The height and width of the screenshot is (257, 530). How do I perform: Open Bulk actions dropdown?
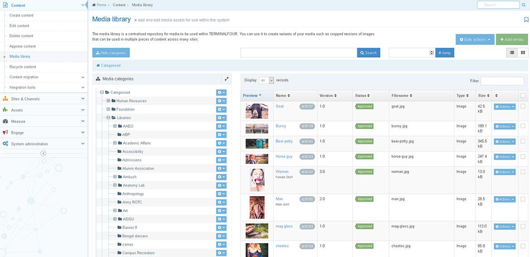pos(475,39)
